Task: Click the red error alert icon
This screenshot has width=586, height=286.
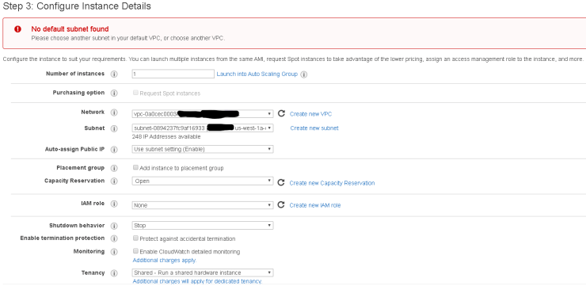Action: click(18, 29)
